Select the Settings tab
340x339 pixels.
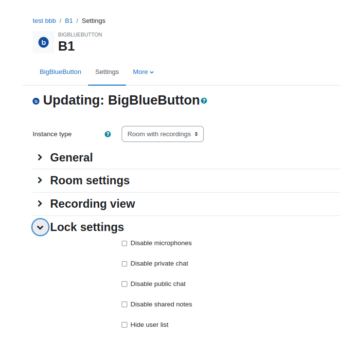(x=107, y=72)
